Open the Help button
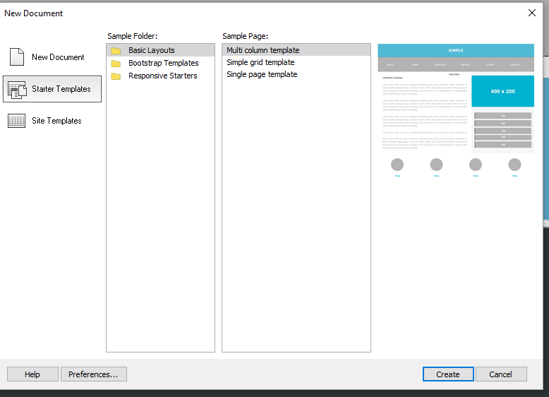 pyautogui.click(x=32, y=374)
